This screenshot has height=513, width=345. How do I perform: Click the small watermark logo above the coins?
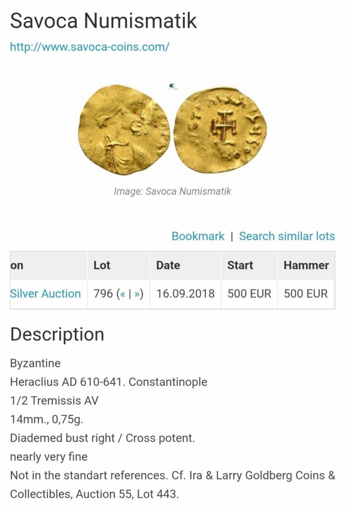coord(173,87)
